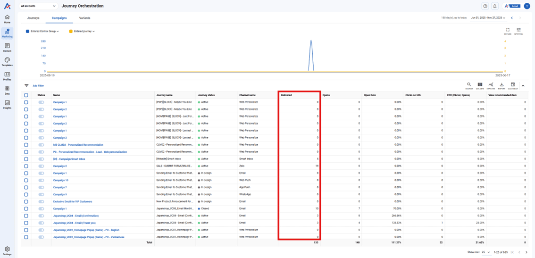Expand the chart to fullscreen
Viewport: 535px width, 258px height.
point(508,31)
